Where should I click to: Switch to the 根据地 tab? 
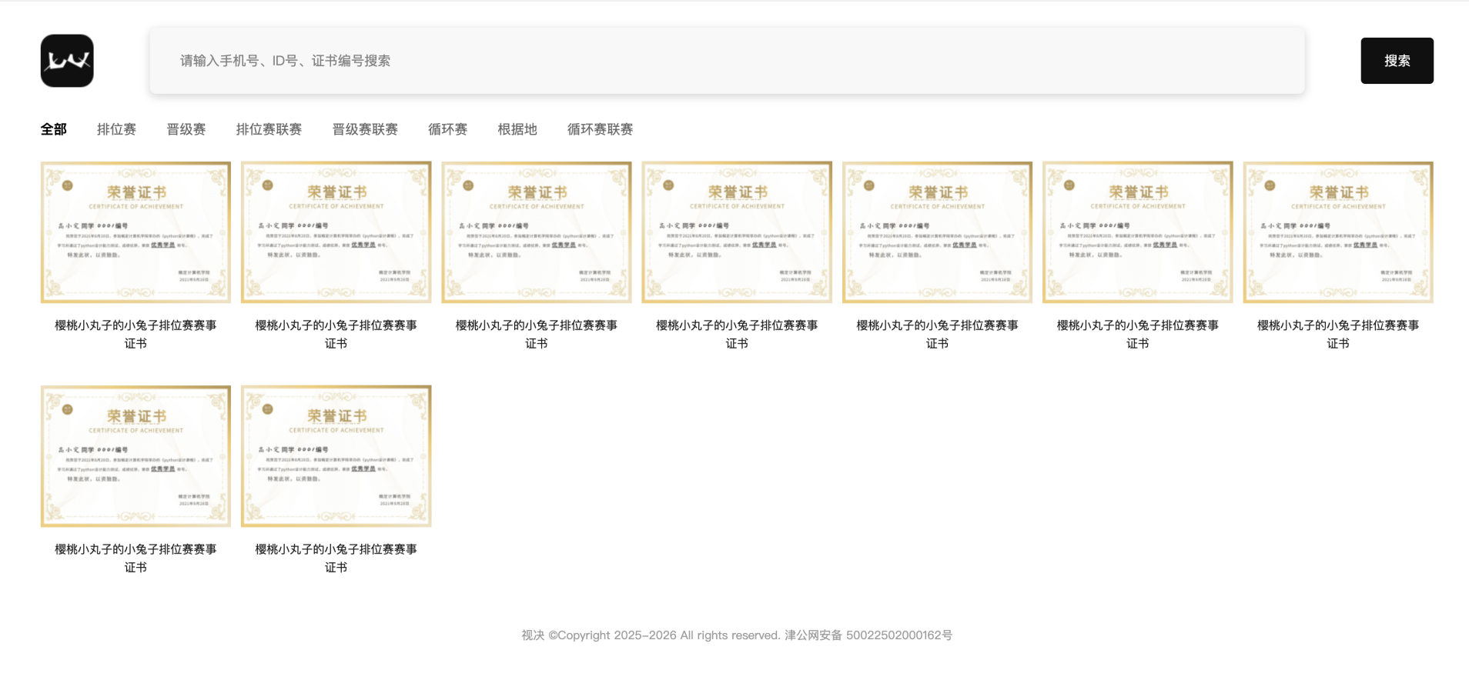[x=517, y=129]
